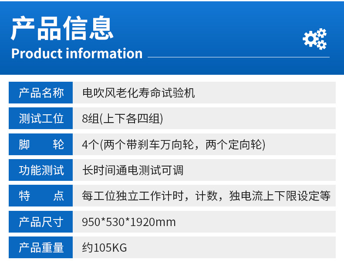The height and width of the screenshot is (263, 344).
Task: Select the 特点 label cell
Action: [x=41, y=196]
